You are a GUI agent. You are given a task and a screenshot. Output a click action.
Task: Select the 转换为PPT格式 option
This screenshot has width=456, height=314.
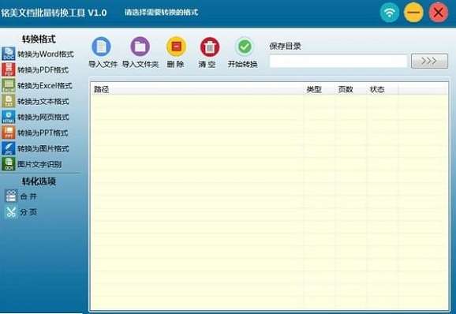[35, 133]
